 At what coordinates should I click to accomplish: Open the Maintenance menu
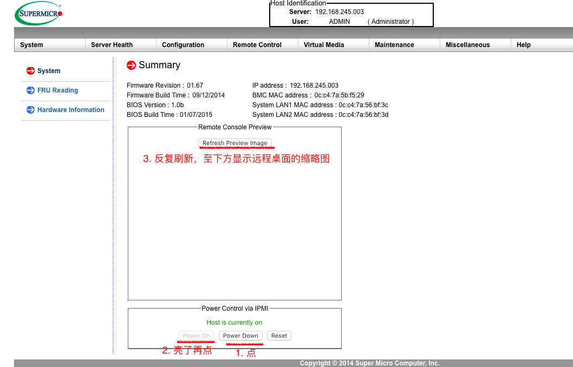tap(394, 45)
